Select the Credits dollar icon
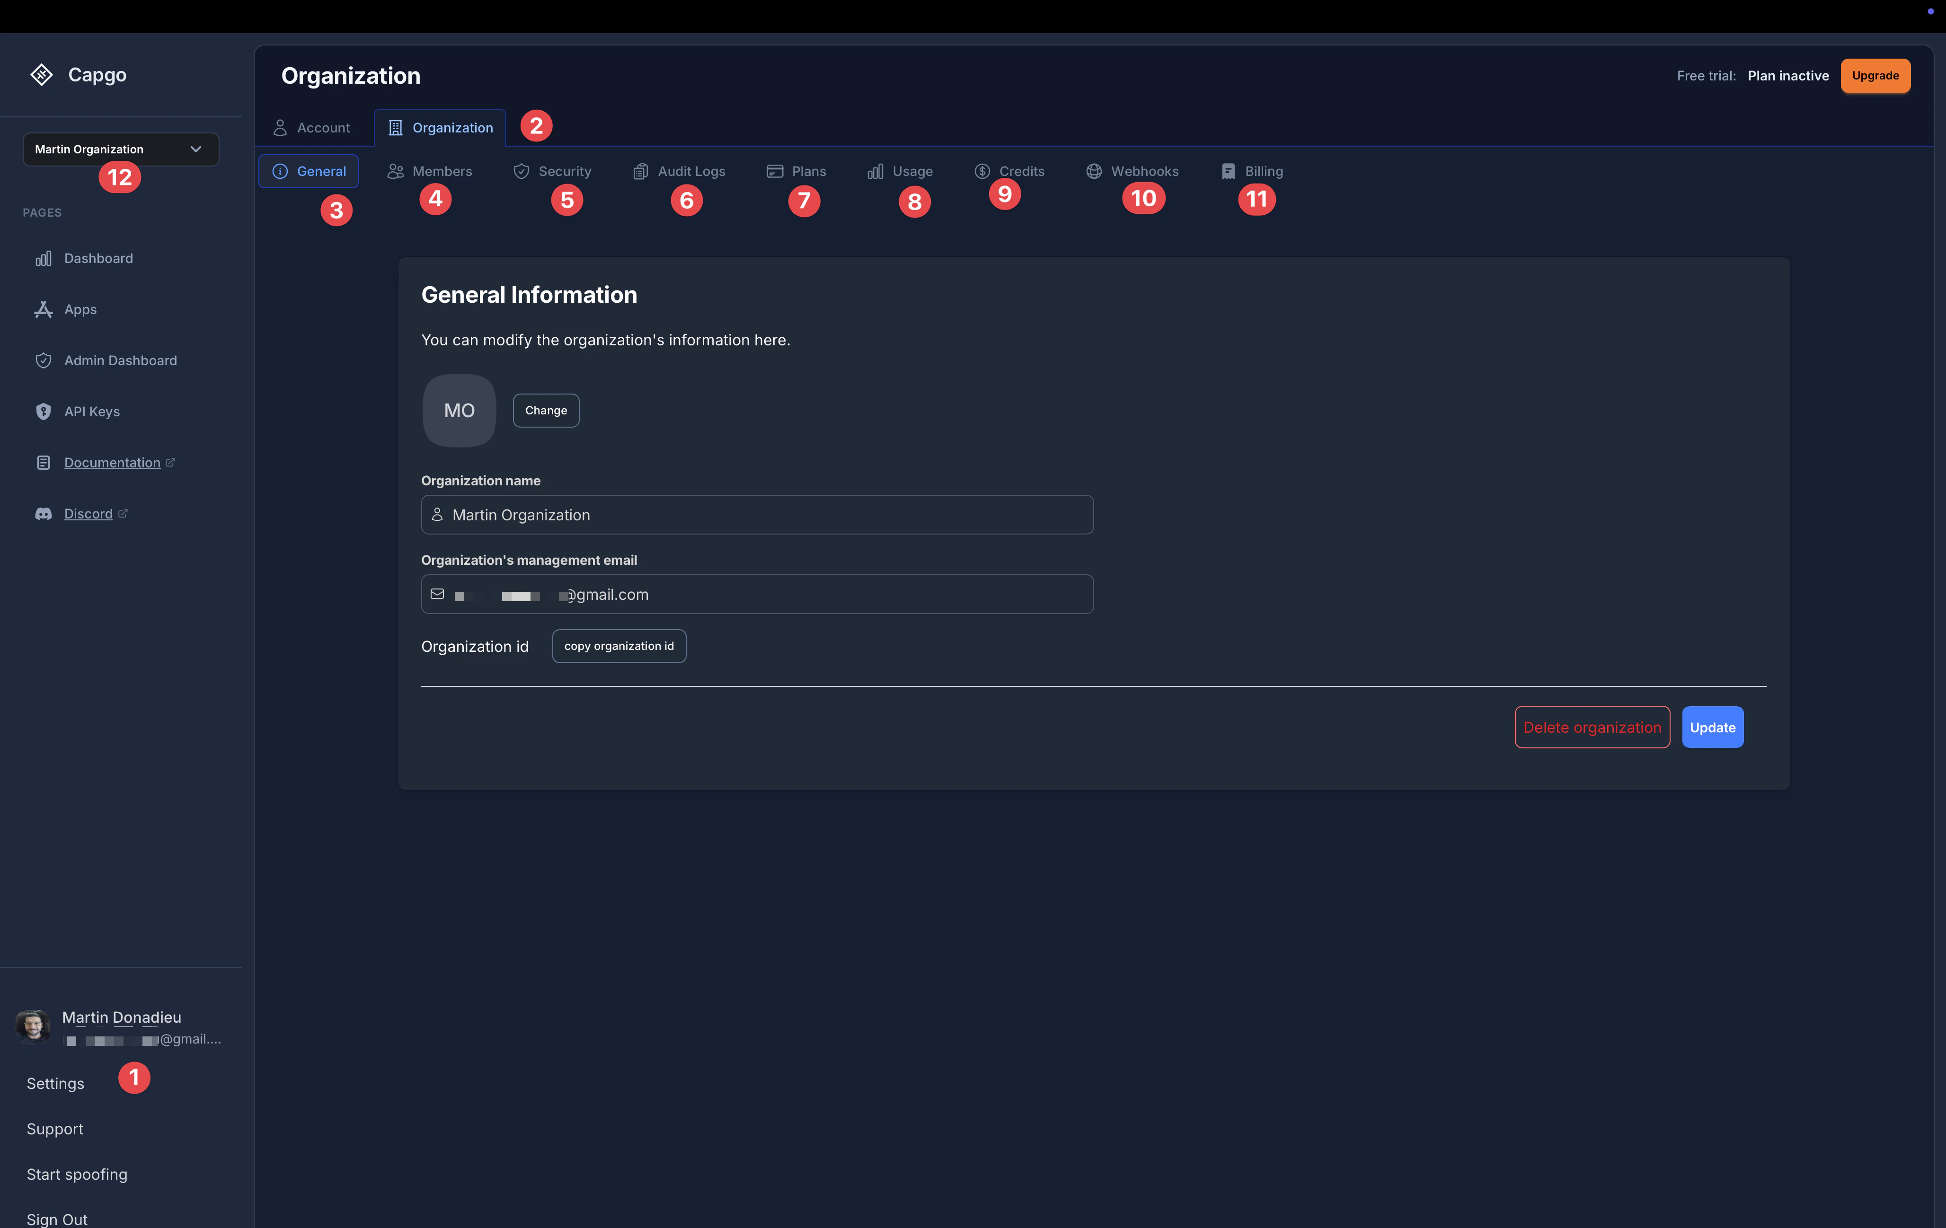The image size is (1946, 1228). 982,170
